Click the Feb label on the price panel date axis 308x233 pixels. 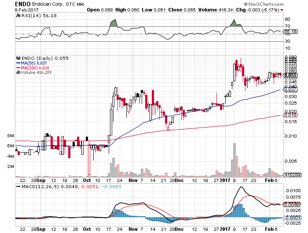(x=269, y=180)
